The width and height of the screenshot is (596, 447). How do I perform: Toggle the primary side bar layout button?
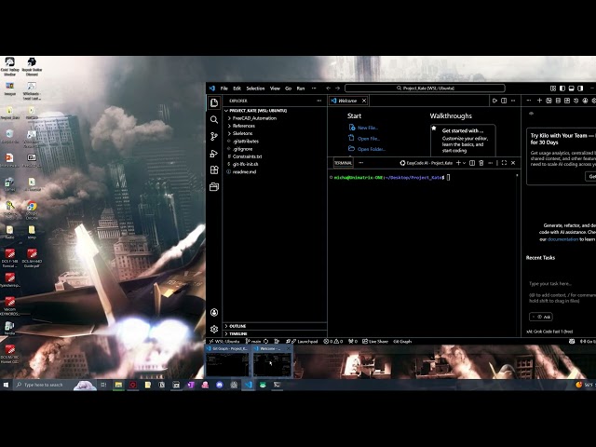point(562,88)
